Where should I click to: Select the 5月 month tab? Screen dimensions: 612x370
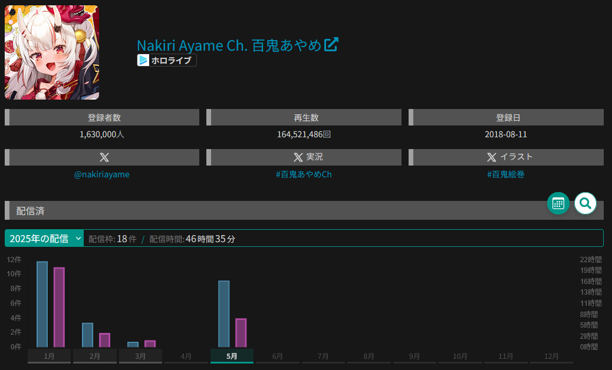232,356
